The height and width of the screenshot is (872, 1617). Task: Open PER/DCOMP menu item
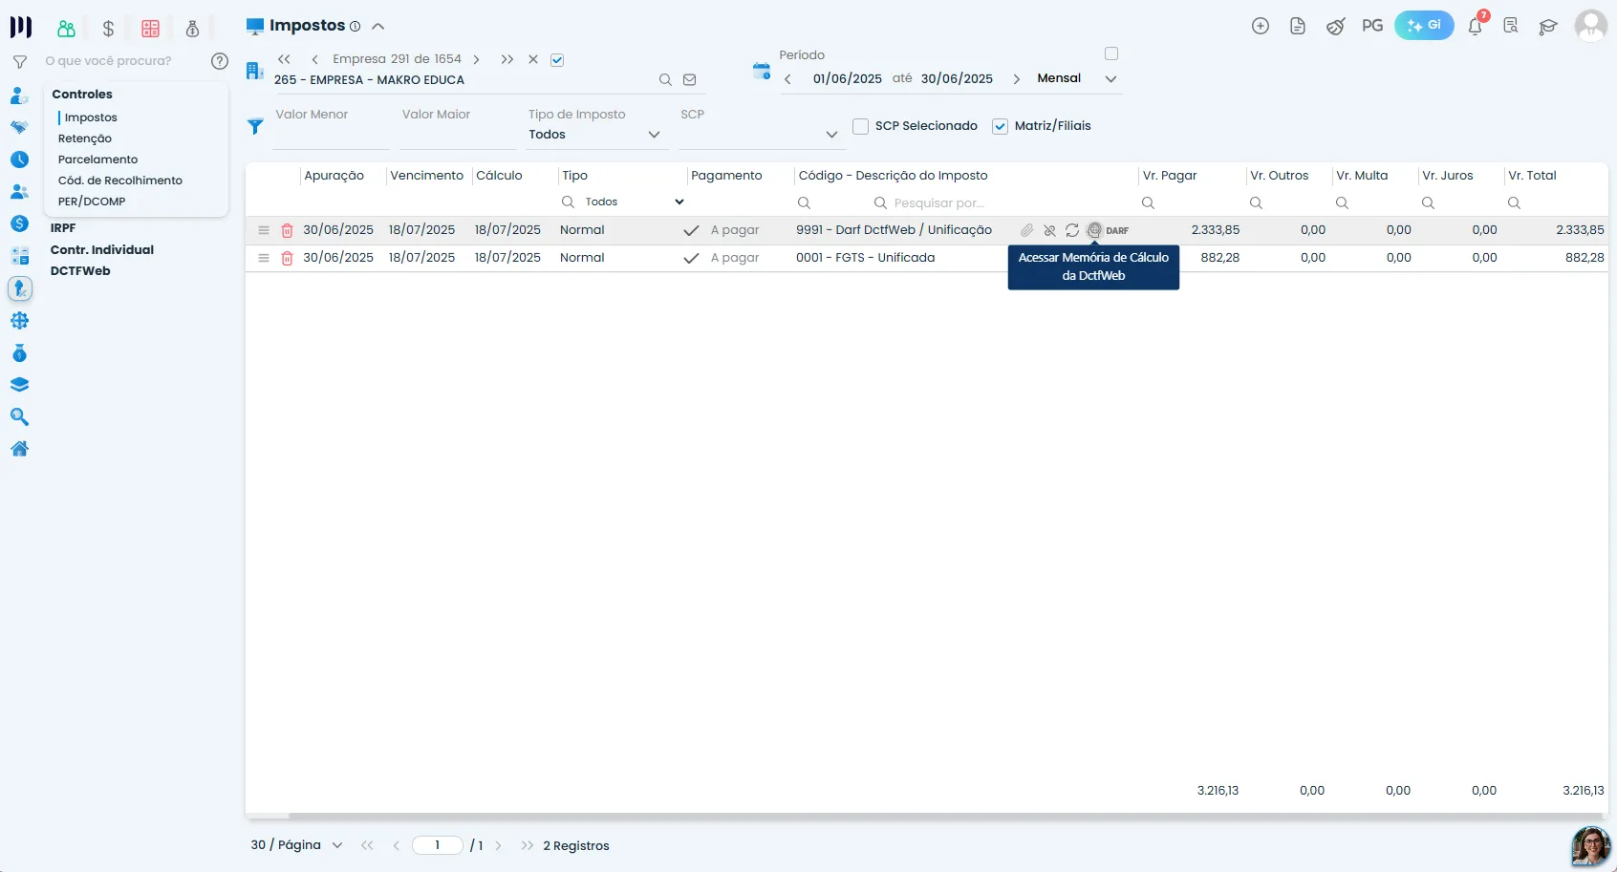pos(92,202)
